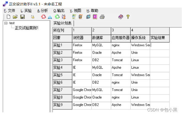Screen dimensions: 182x115
Task: Open the 分析 menu
Action: point(43,11)
